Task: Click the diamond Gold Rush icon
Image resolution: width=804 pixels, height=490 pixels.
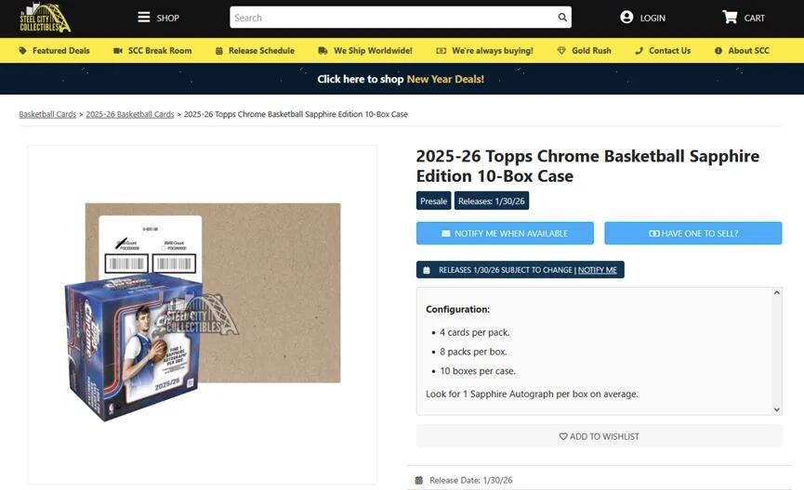Action: coord(561,51)
